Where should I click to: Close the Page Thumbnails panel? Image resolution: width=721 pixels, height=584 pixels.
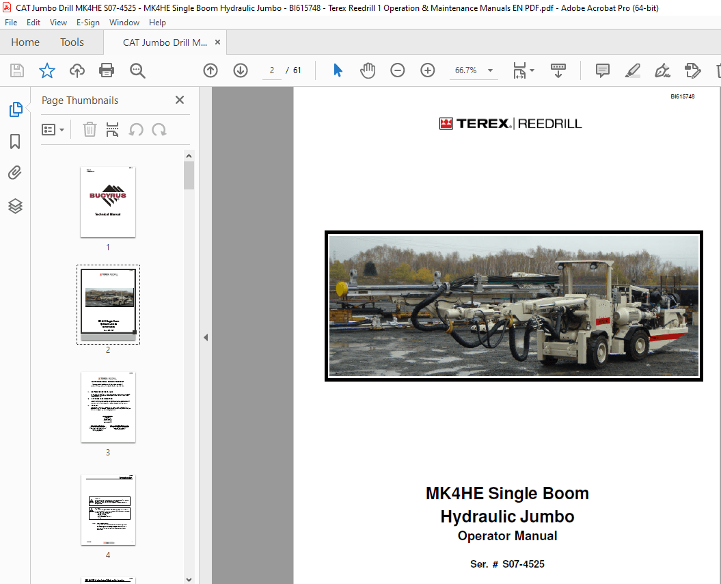(180, 100)
